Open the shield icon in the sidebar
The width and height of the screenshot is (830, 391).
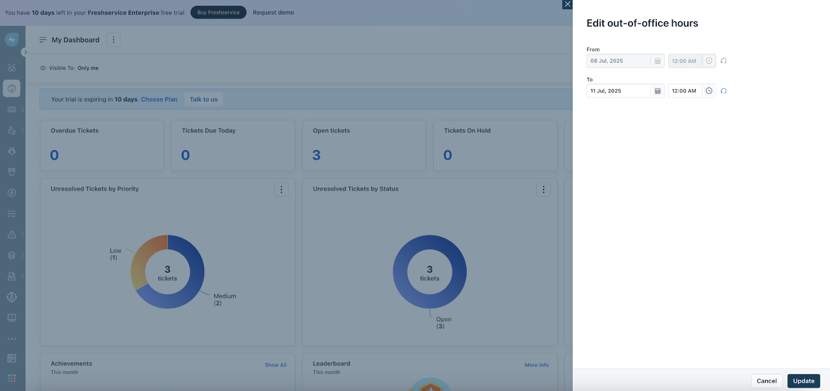click(x=11, y=172)
